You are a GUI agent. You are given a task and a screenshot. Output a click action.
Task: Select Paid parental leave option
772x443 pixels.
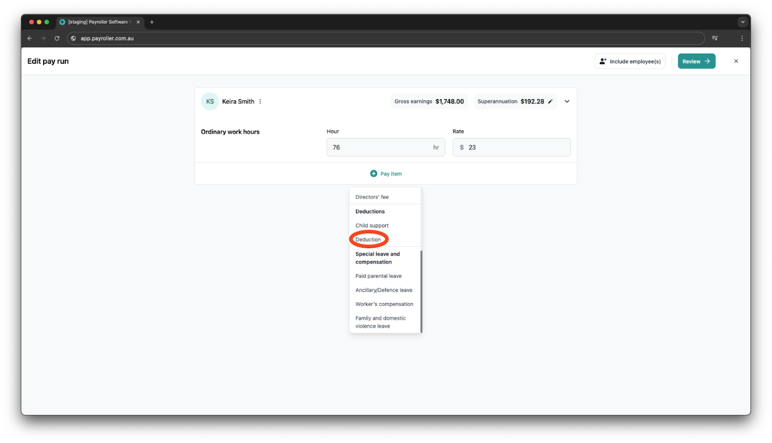(x=378, y=276)
